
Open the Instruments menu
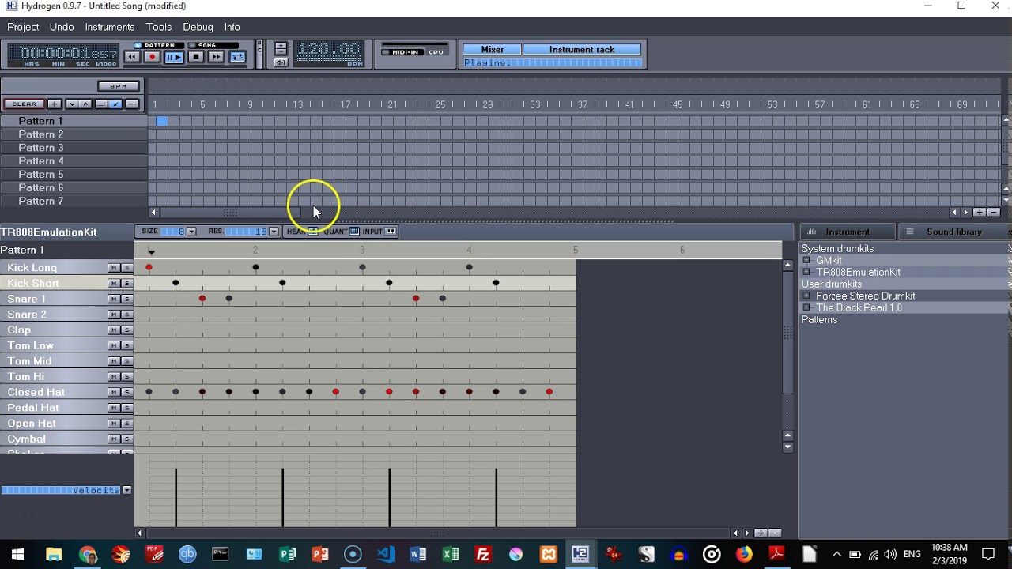110,27
